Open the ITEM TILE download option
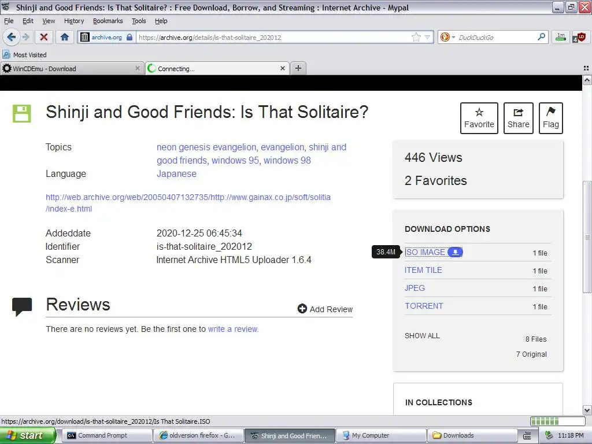Screen dimensions: 592x444 (423, 270)
